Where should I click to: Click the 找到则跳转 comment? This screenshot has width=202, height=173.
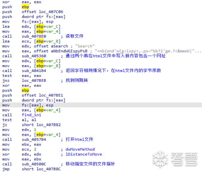click(x=77, y=80)
